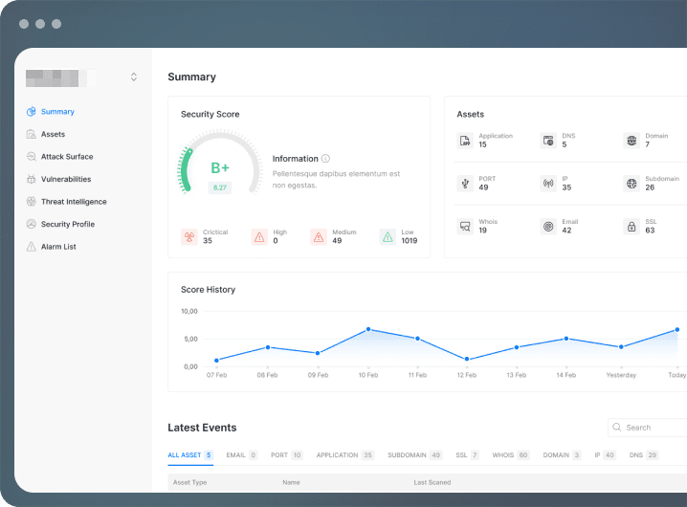The height and width of the screenshot is (507, 687).
Task: Select the Vulnerabilities bug icon
Action: click(x=32, y=179)
